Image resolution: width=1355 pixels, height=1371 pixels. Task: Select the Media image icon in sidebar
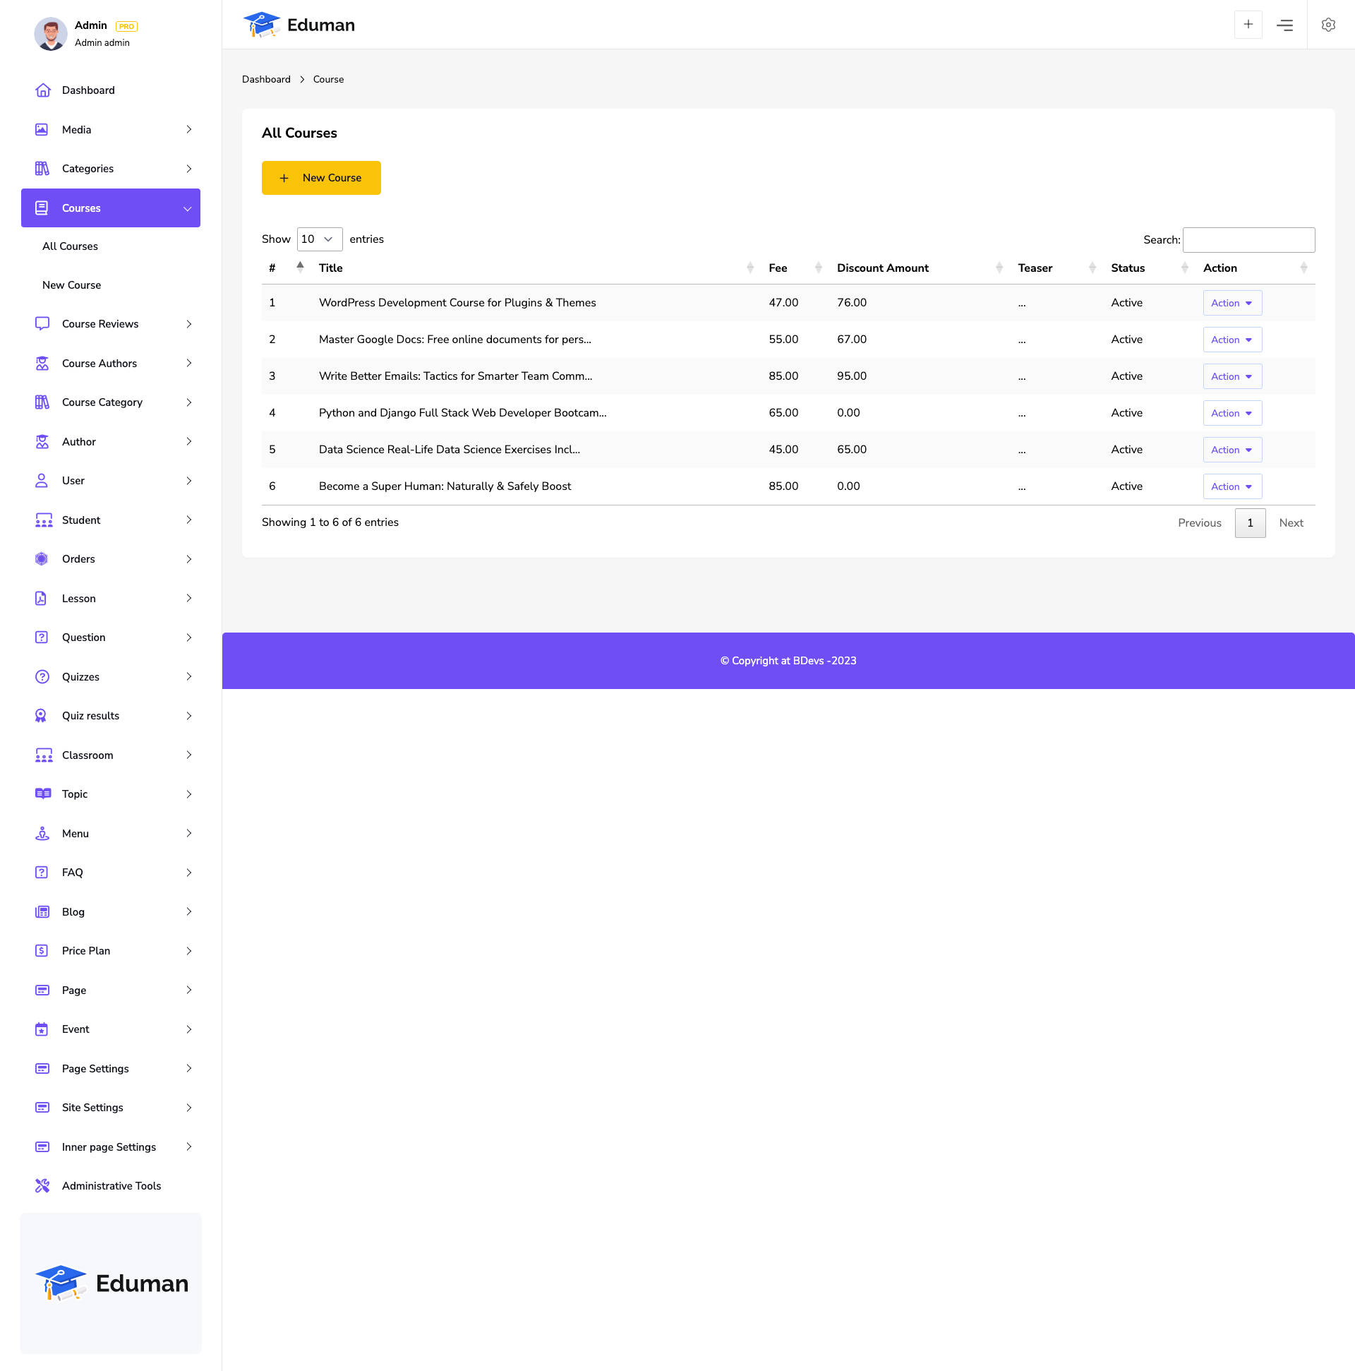tap(42, 129)
